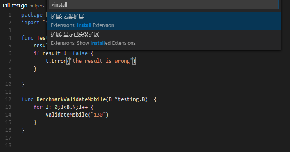Click the for keyword on line 13
290x152 pixels.
click(x=38, y=107)
